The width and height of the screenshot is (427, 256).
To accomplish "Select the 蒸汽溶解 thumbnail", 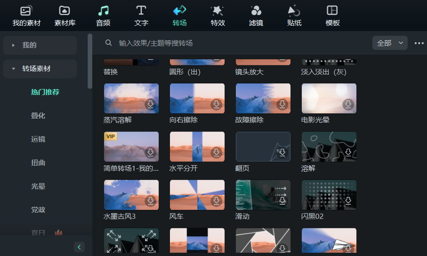I will [x=131, y=98].
